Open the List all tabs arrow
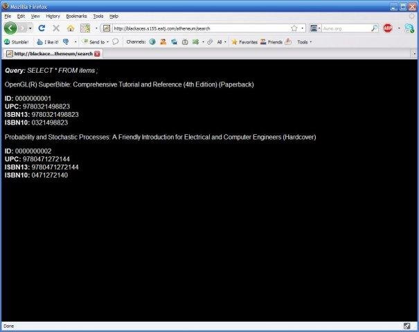419x332 pixels. [x=414, y=54]
